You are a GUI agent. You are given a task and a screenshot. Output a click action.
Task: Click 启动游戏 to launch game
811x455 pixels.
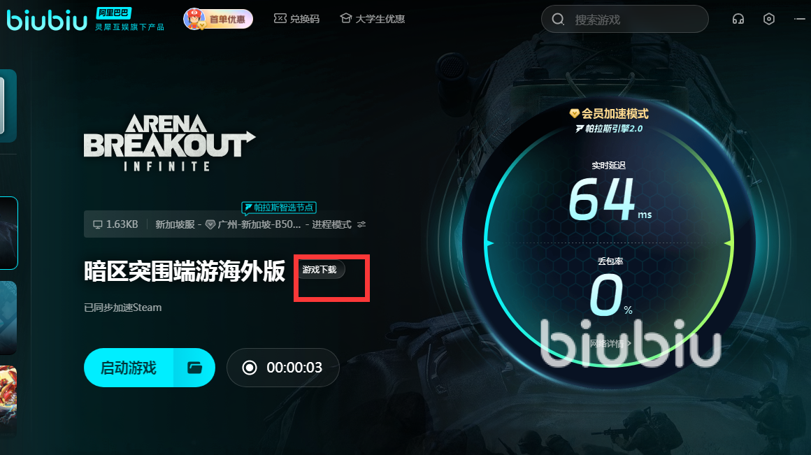(x=128, y=368)
